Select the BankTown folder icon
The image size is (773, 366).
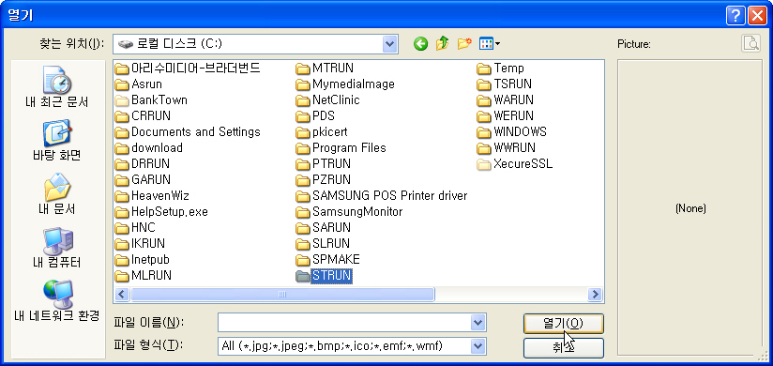pyautogui.click(x=121, y=100)
